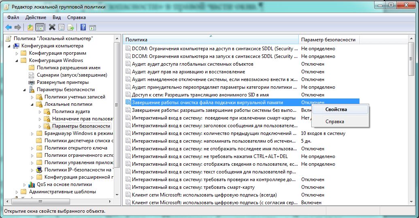Screen dimensions: 419x218
Task: Choose Справка in the context menu
Action: pos(334,121)
